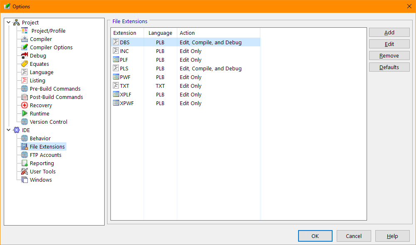Open the User Tools wrench icon
This screenshot has height=245, width=416.
point(24,171)
